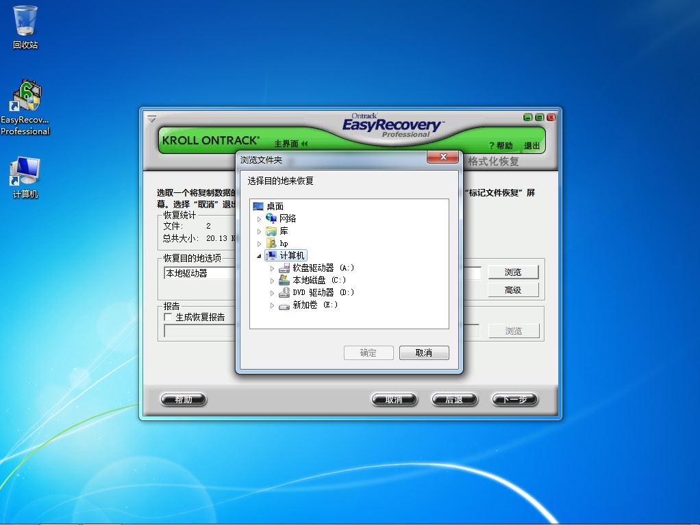Image resolution: width=700 pixels, height=525 pixels.
Task: Expand the DVD 驱动器 (D:) node
Action: 272,293
